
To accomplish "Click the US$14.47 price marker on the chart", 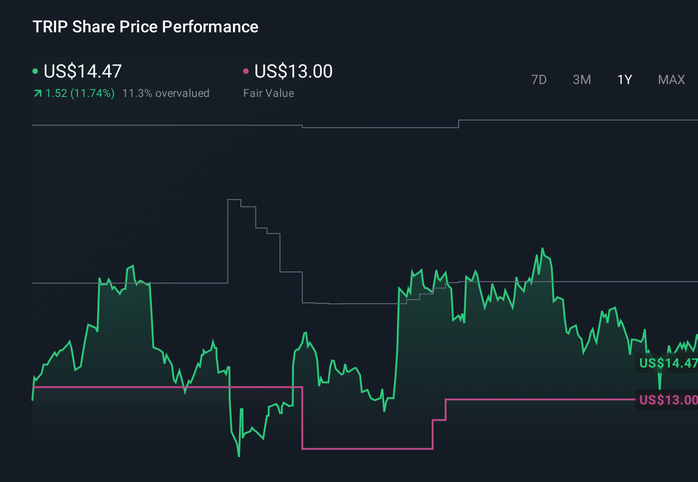I will pyautogui.click(x=667, y=363).
